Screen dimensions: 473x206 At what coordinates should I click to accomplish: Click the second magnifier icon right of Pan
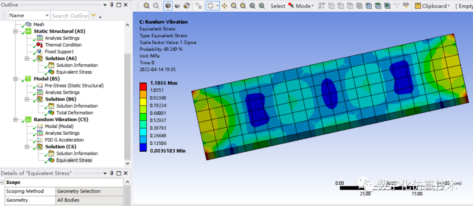pyautogui.click(x=243, y=6)
